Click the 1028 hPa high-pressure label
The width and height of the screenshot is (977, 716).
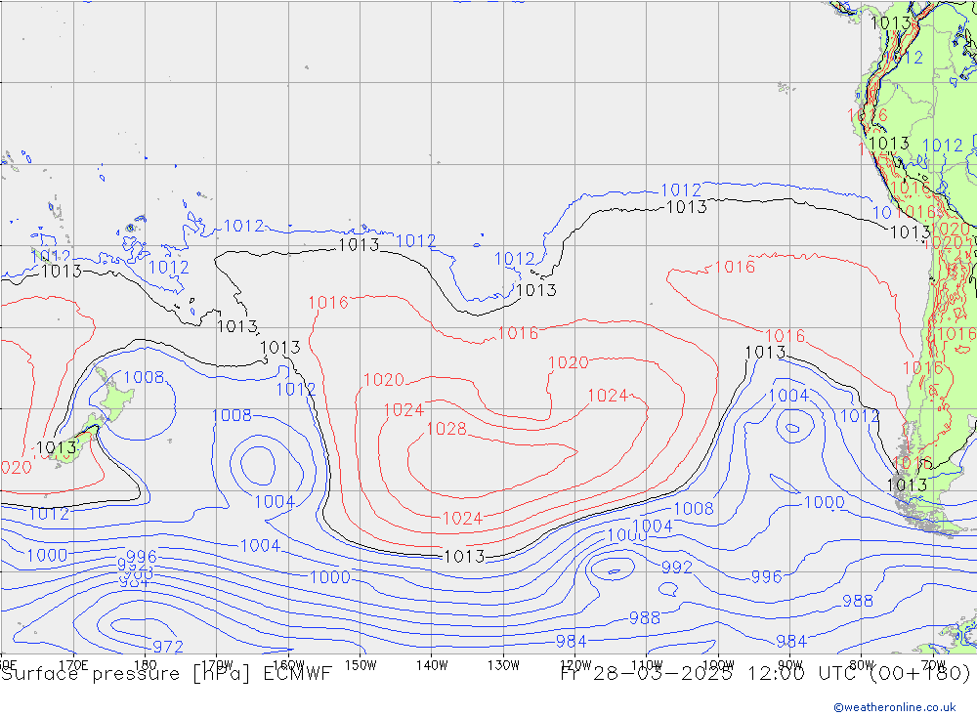point(446,429)
